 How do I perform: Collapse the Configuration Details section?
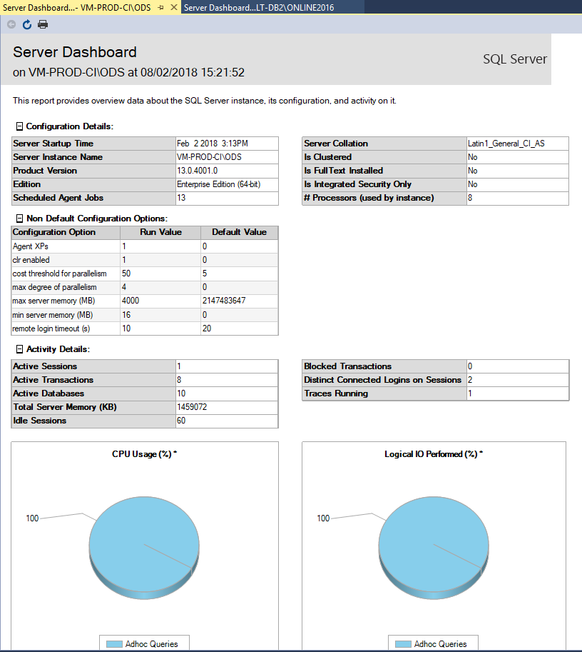(19, 126)
